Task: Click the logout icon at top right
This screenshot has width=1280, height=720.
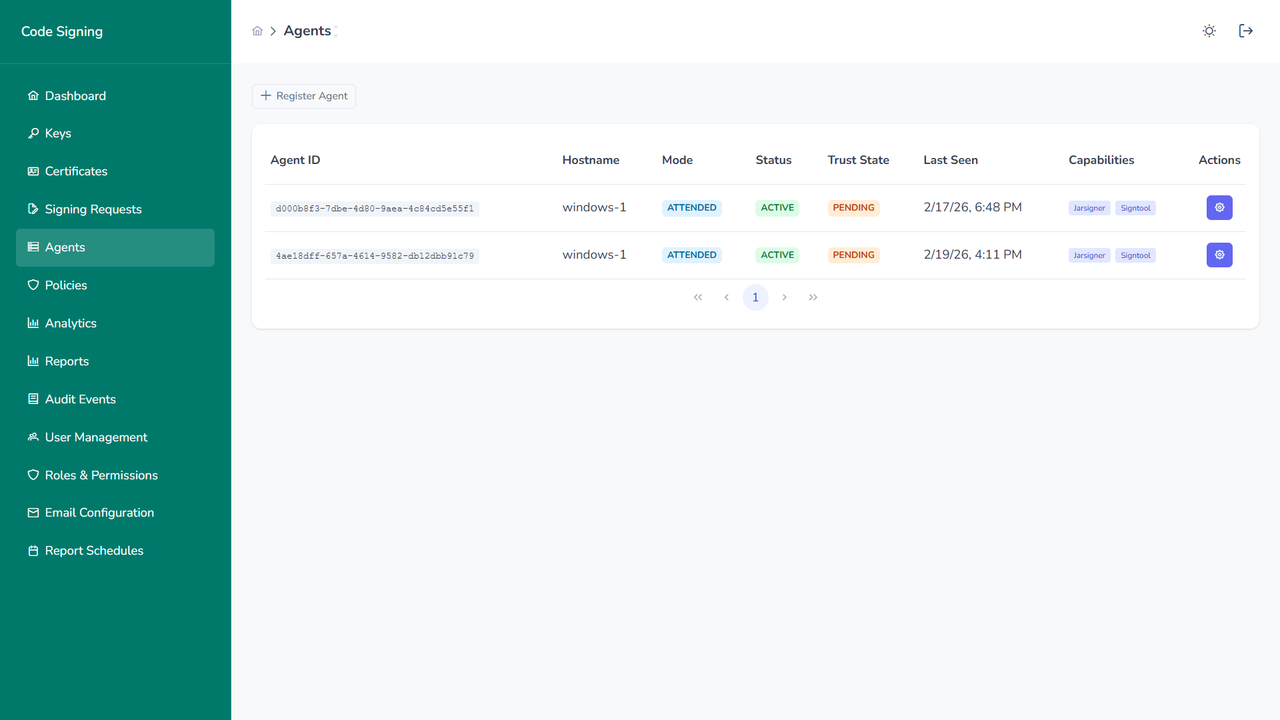Action: 1245,31
